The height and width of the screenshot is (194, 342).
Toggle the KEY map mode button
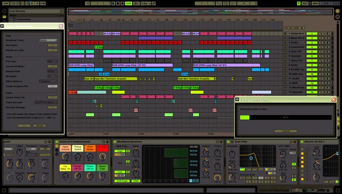305,3
